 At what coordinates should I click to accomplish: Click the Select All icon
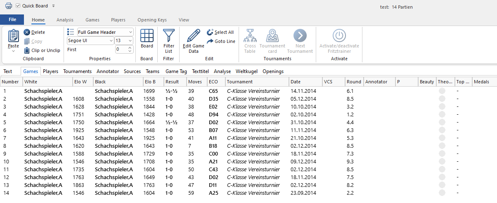pos(210,32)
